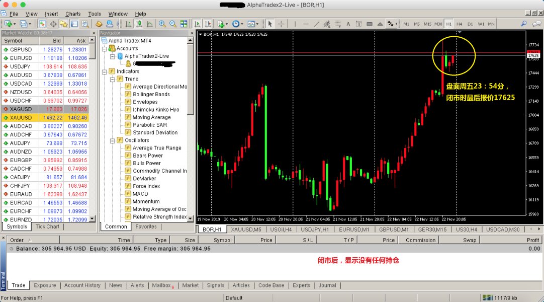The height and width of the screenshot is (302, 544).
Task: Select the Crosshair tool
Action: tap(282, 24)
